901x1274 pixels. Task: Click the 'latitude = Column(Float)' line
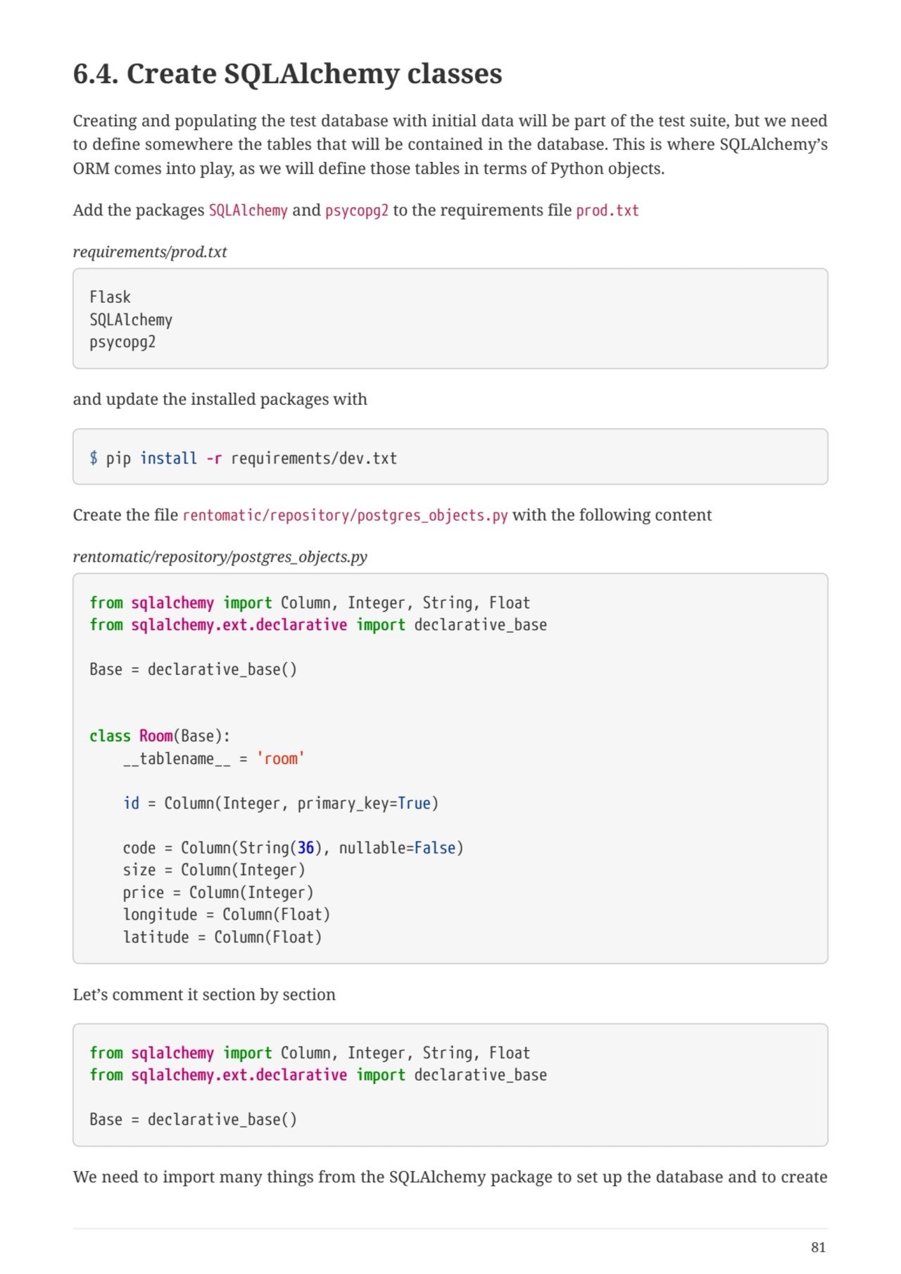[222, 937]
